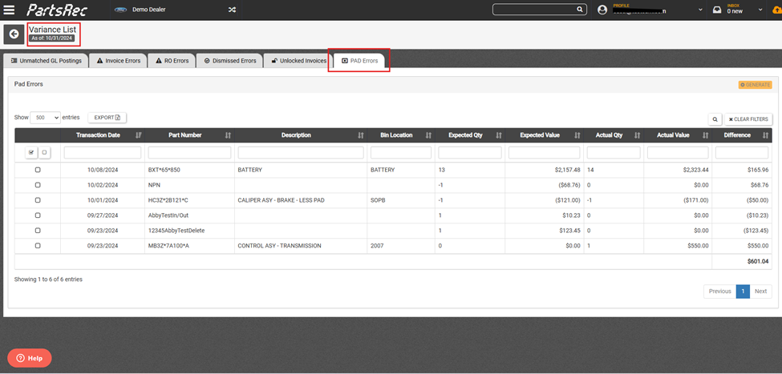Image resolution: width=782 pixels, height=374 pixels.
Task: Open the inbox tray icon
Action: [x=717, y=10]
